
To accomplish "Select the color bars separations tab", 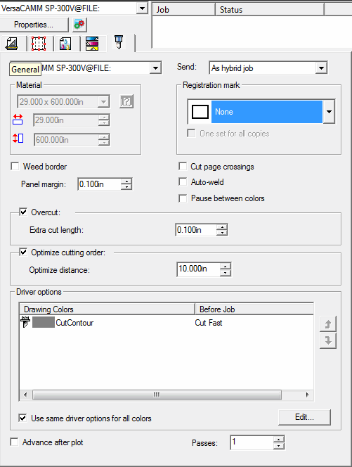I will tap(92, 44).
